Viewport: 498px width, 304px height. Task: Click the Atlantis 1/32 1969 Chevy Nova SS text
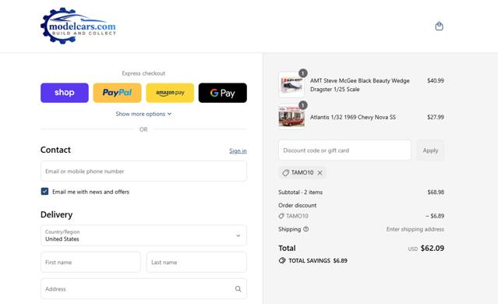point(353,117)
